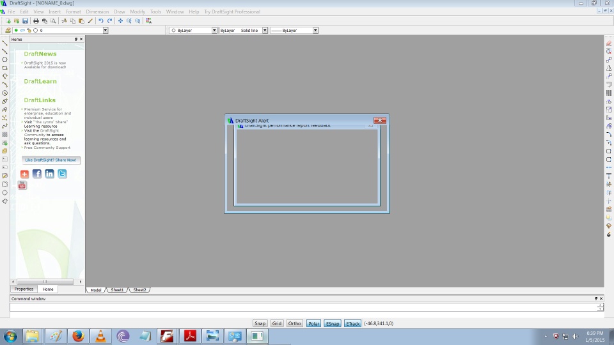Click Facebook share icon

[37, 174]
